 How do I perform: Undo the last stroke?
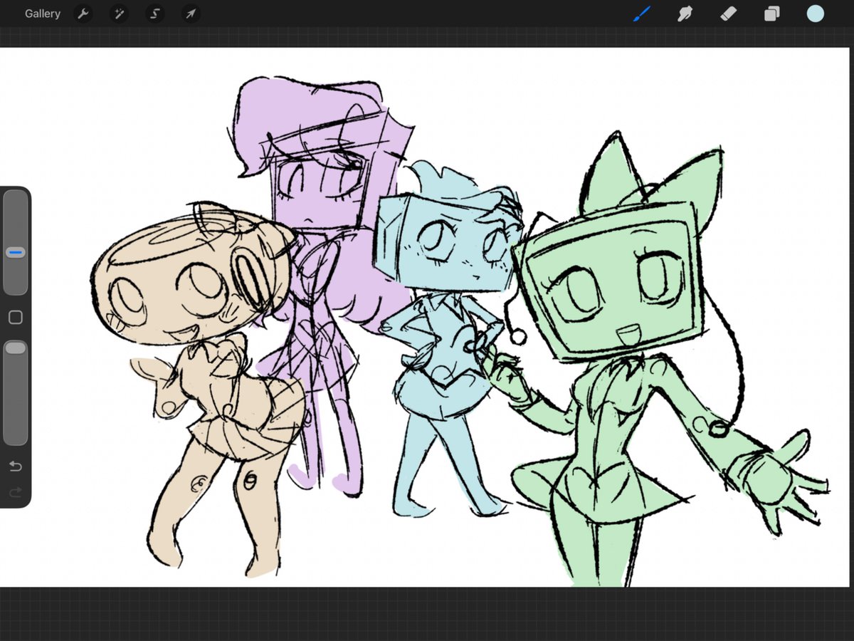pyautogui.click(x=16, y=467)
